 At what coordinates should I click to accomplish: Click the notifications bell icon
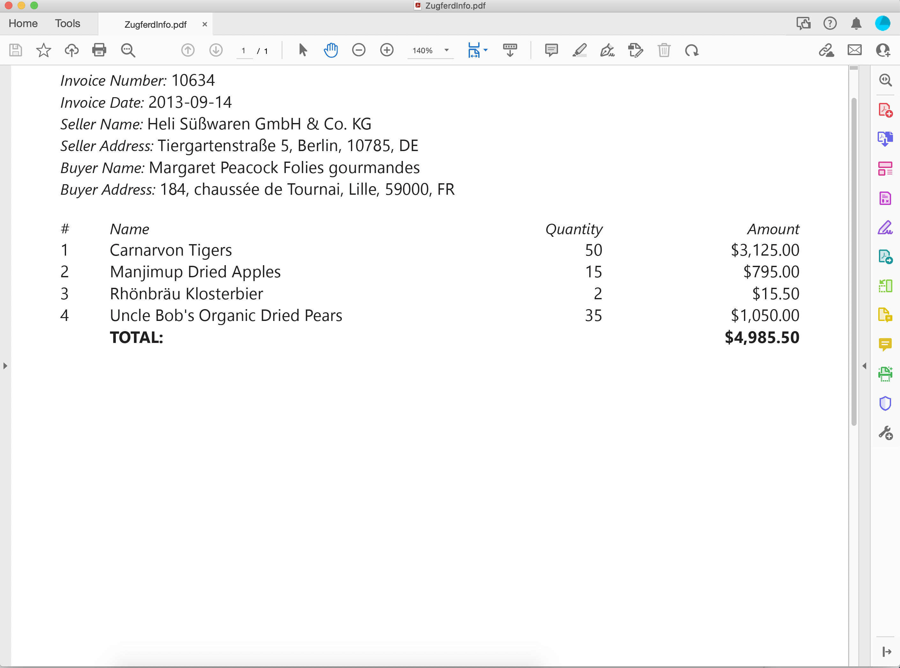[856, 24]
